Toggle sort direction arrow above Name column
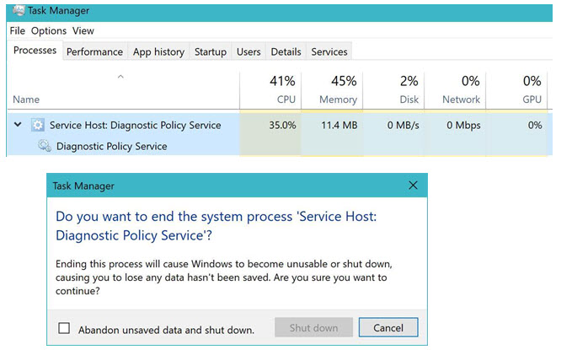The image size is (572, 350). 120,77
